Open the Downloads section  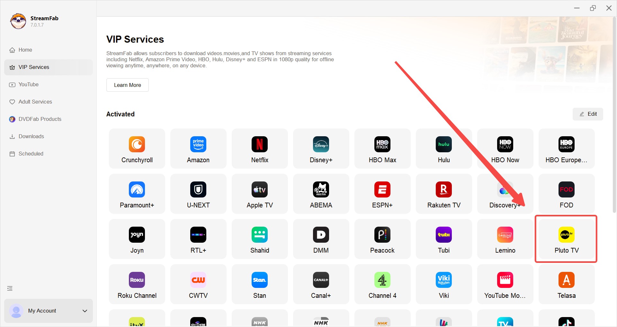31,136
